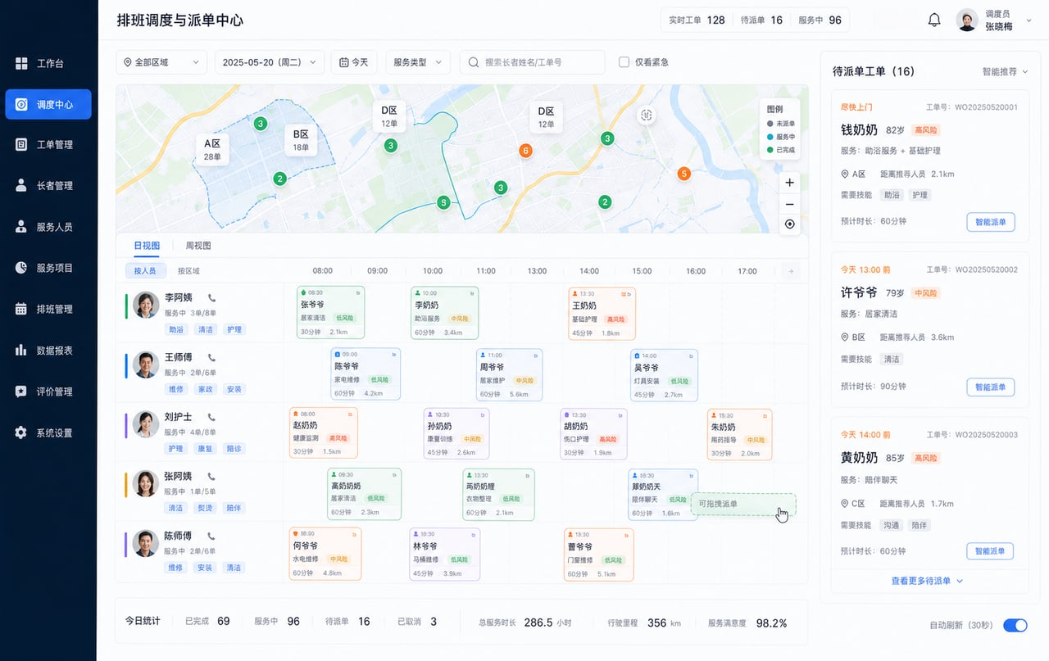Go to 长者管理 section

tap(48, 186)
